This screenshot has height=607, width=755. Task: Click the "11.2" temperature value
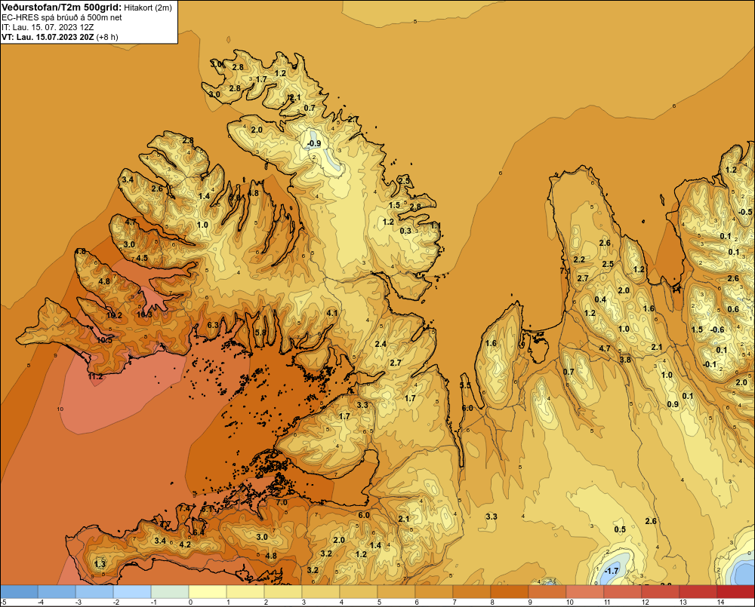tap(96, 376)
